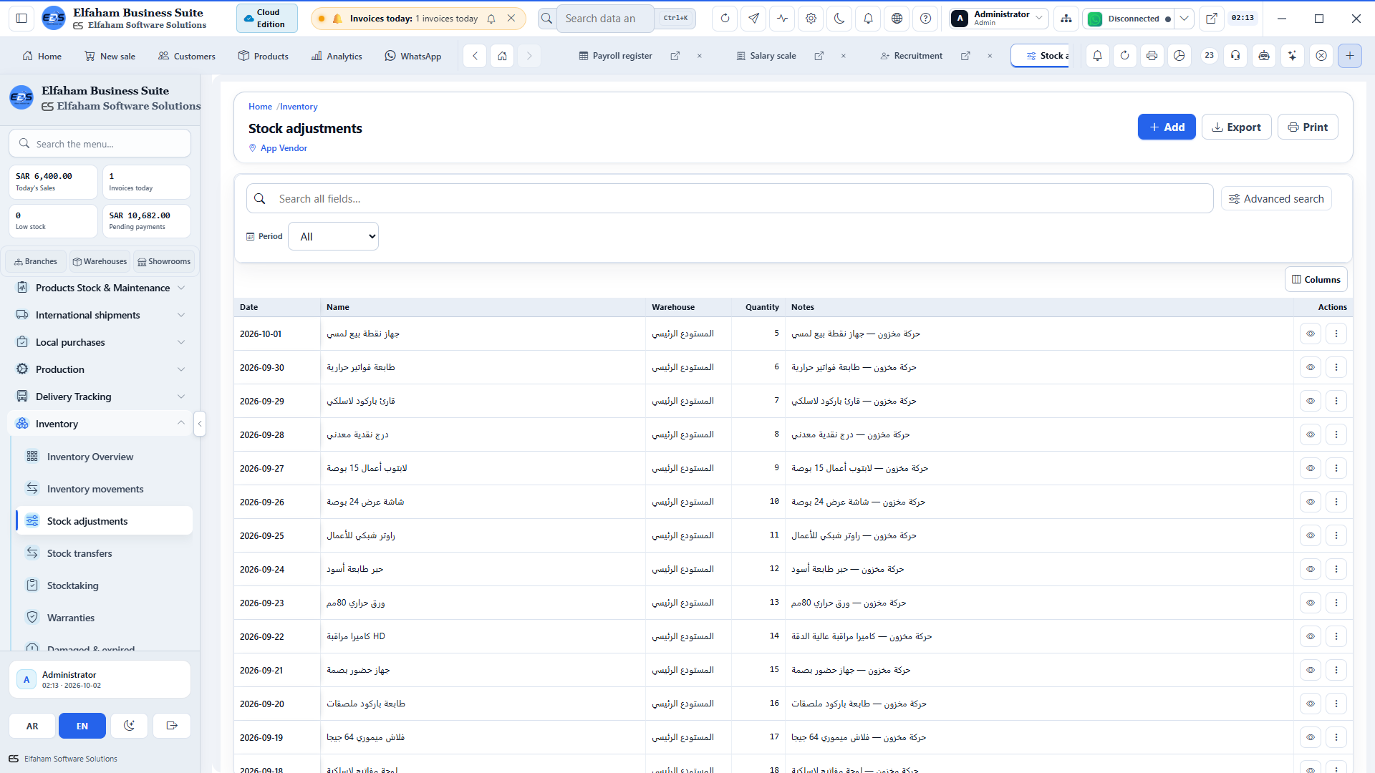The height and width of the screenshot is (773, 1375).
Task: Navigate back with left arrow
Action: pos(475,56)
